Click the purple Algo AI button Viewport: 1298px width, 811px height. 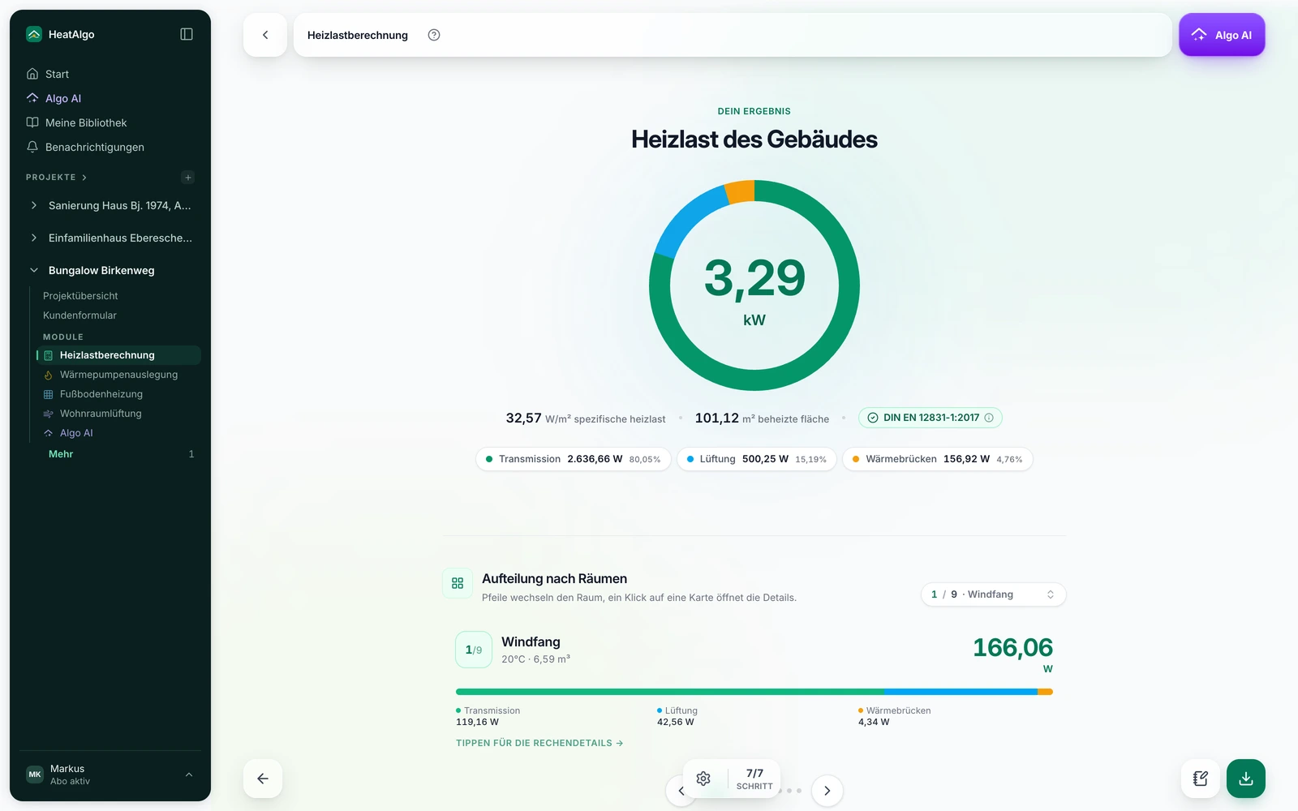[x=1222, y=35]
